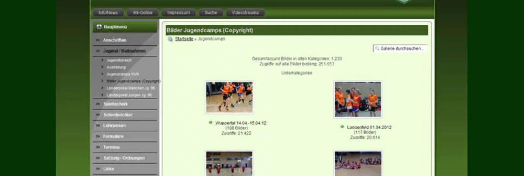Screen dimensions: 524x176
Task: Click the home icon beside Startseite breadcrumb
Action: [170, 39]
